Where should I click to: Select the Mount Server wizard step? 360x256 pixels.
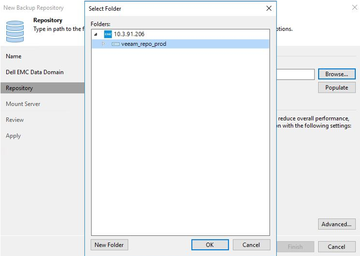tap(23, 104)
